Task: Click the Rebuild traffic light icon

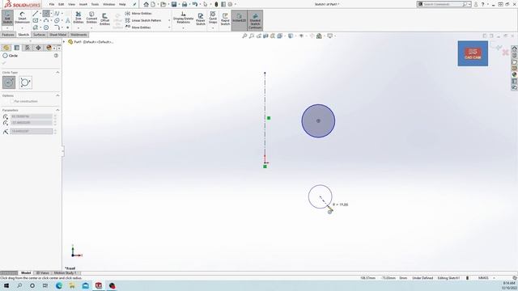Action: tap(216, 4)
